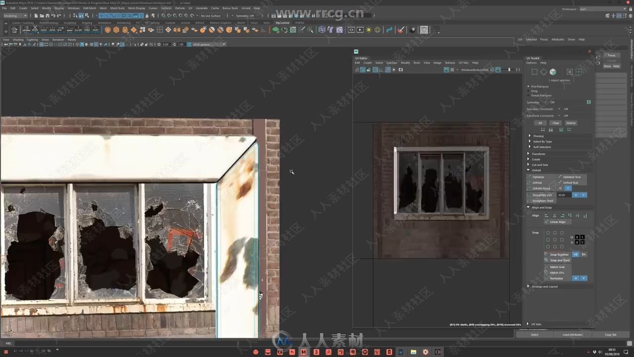Click the lock icon in the status line
The width and height of the screenshot is (634, 357).
147,15
